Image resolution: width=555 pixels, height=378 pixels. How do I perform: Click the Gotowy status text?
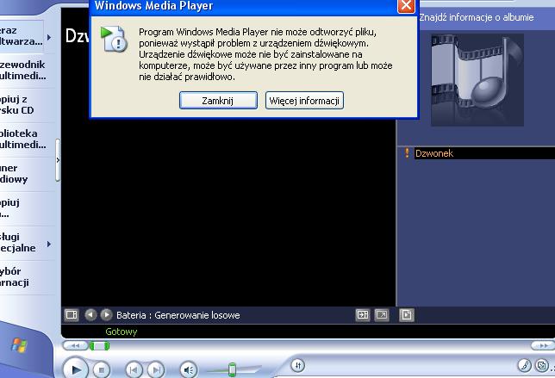121,332
